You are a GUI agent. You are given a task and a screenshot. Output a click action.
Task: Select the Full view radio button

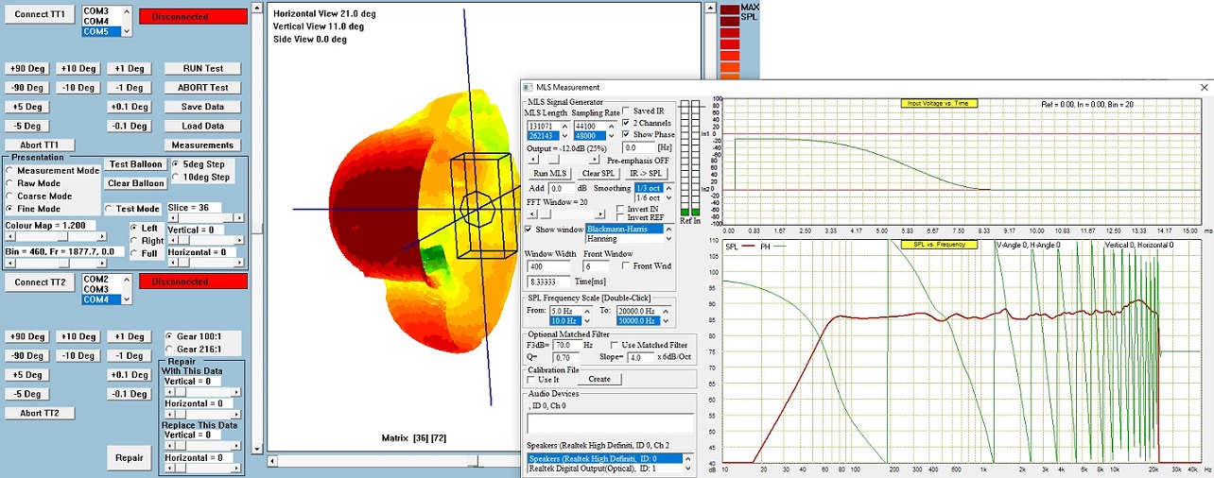tap(144, 253)
